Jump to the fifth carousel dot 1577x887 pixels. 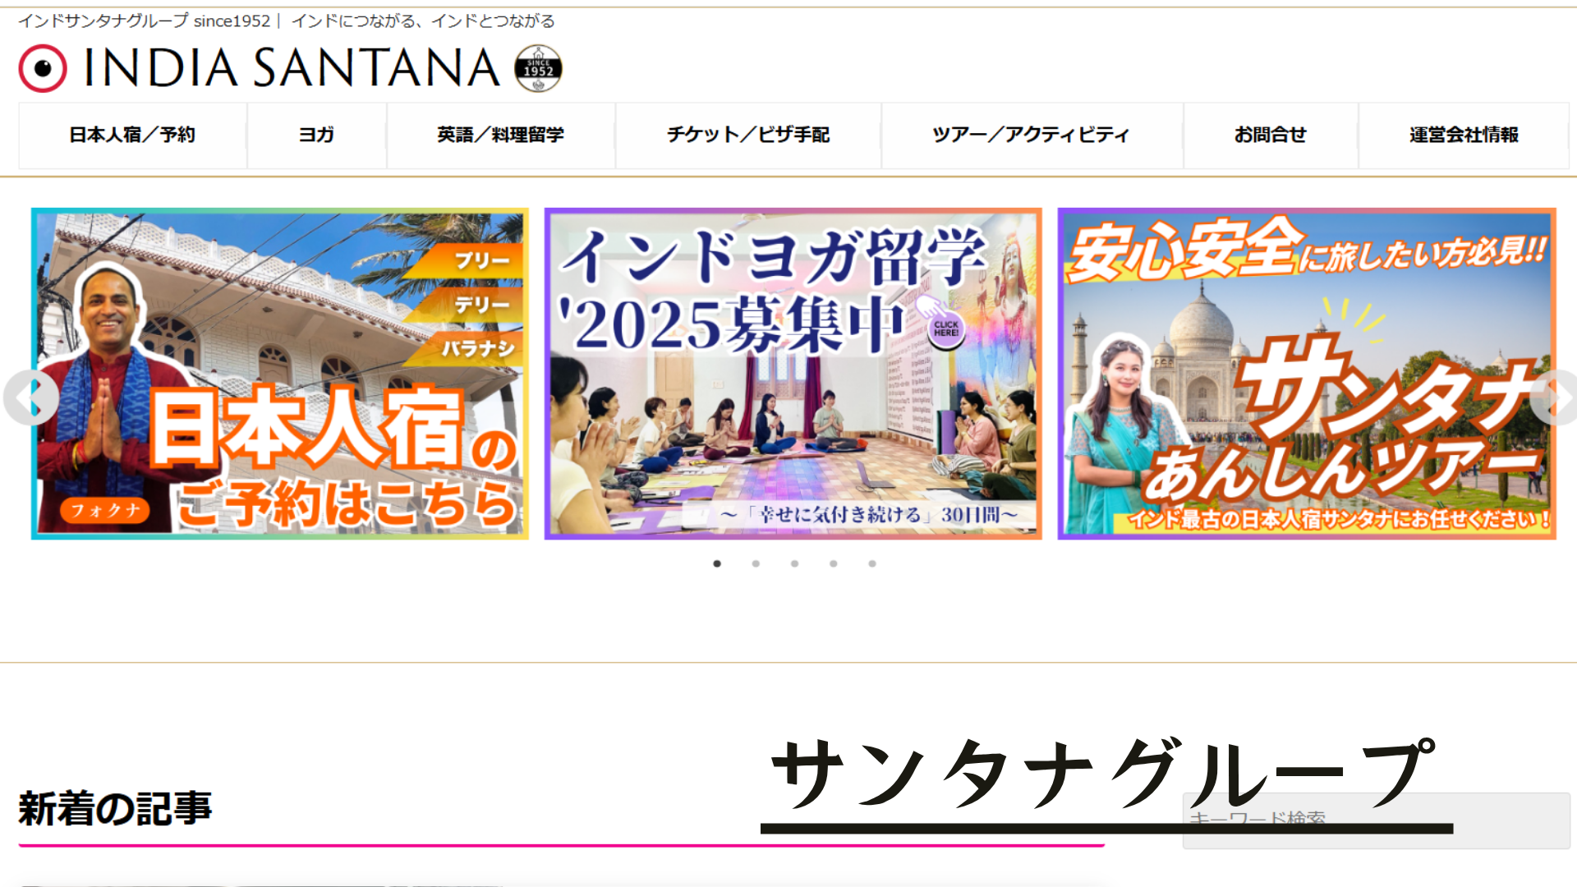[x=872, y=563]
